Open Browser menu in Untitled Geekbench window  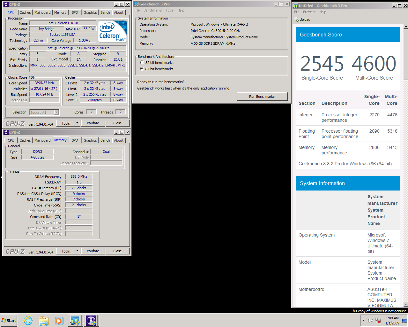click(x=309, y=12)
